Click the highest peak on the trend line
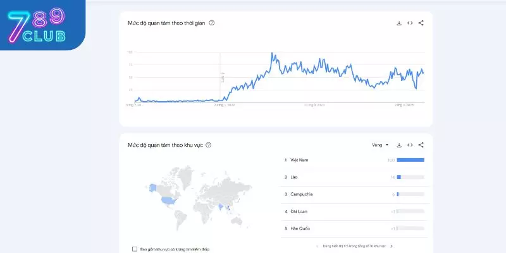 [x=272, y=53]
